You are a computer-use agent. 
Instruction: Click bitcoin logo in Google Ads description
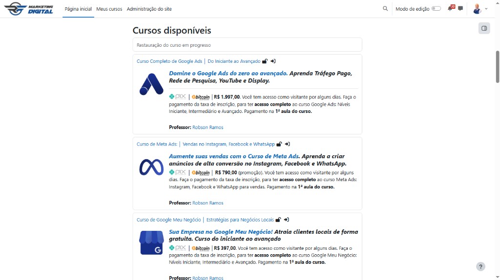(x=201, y=97)
